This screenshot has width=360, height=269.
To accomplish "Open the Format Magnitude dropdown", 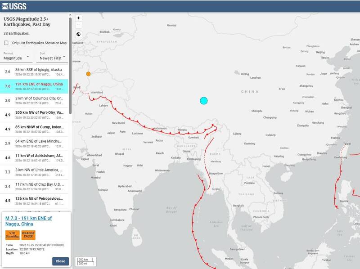I will [16, 57].
